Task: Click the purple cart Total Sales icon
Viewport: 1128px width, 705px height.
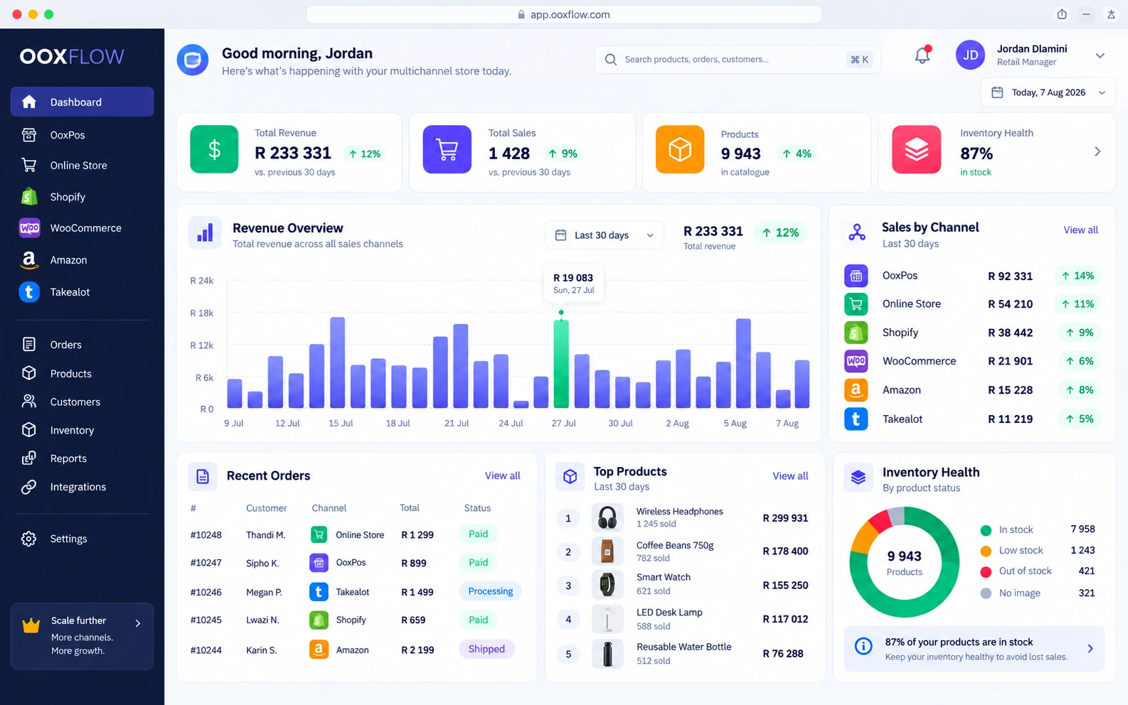Action: [447, 149]
